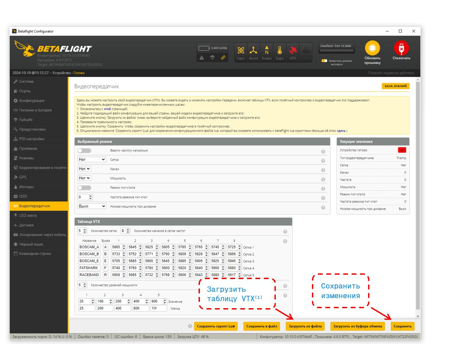The image size is (453, 348).
Task: Open the OSD tab
Action: coord(39,196)
